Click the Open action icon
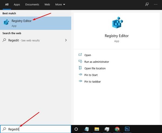This screenshot has width=162, height=133. pos(80,55)
